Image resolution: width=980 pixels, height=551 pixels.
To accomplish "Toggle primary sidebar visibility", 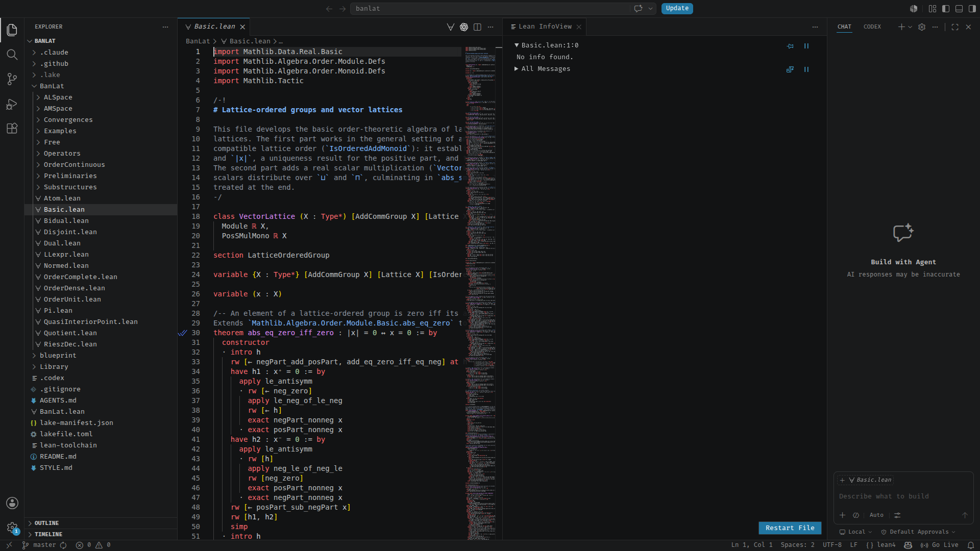I will point(946,9).
